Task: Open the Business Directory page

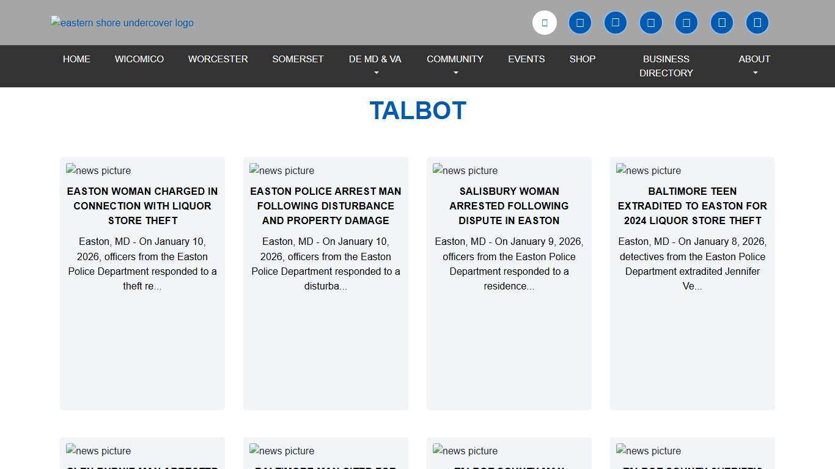Action: [x=666, y=65]
